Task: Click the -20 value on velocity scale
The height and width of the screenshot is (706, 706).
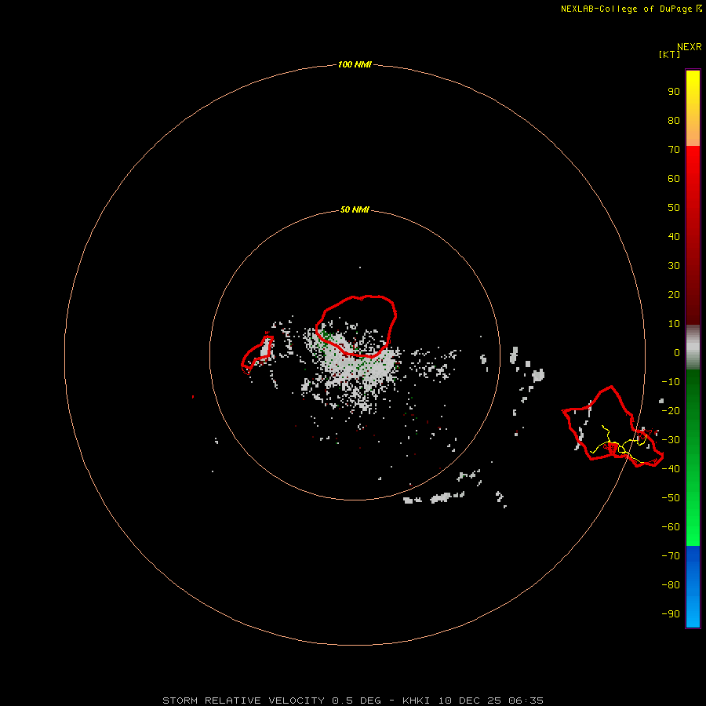Action: pyautogui.click(x=671, y=411)
